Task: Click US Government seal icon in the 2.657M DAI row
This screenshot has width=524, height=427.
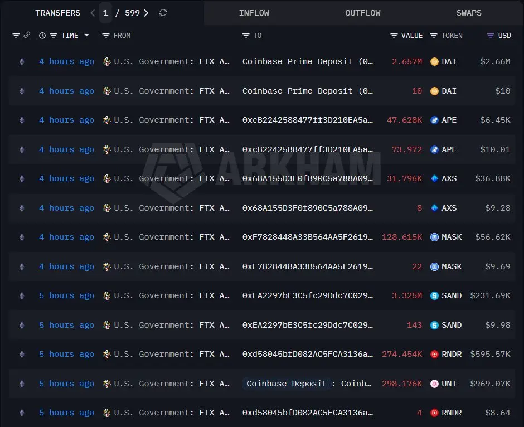Action: (107, 61)
